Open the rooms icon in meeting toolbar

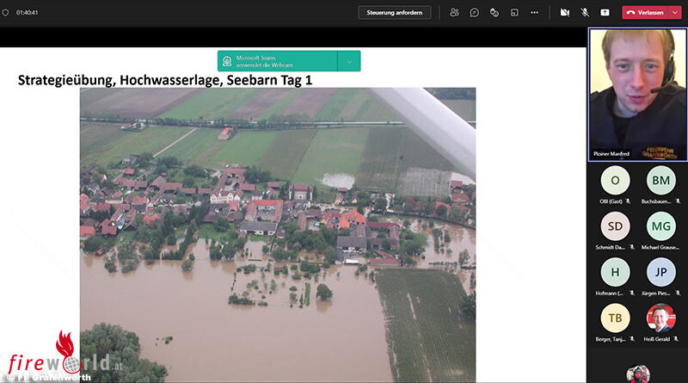tap(514, 13)
